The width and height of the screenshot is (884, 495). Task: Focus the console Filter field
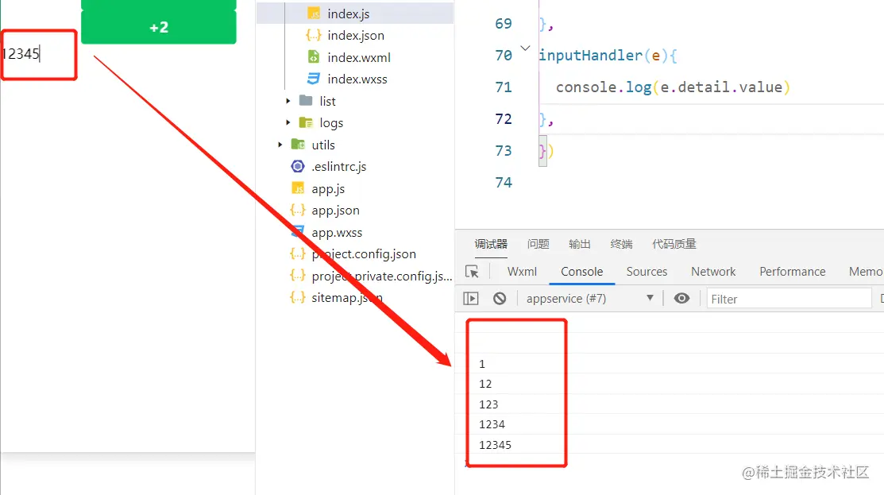(789, 299)
